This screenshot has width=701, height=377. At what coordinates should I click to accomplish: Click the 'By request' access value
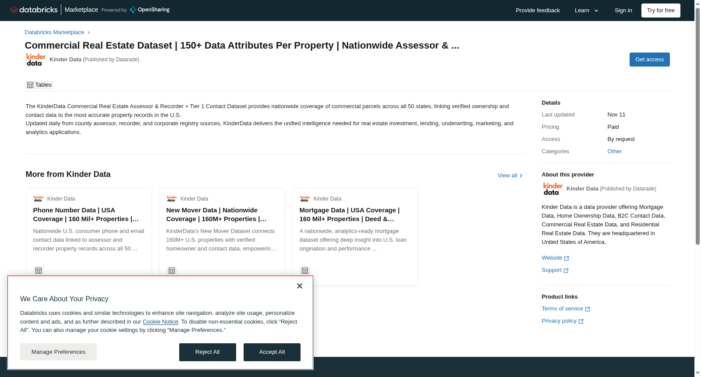click(621, 139)
